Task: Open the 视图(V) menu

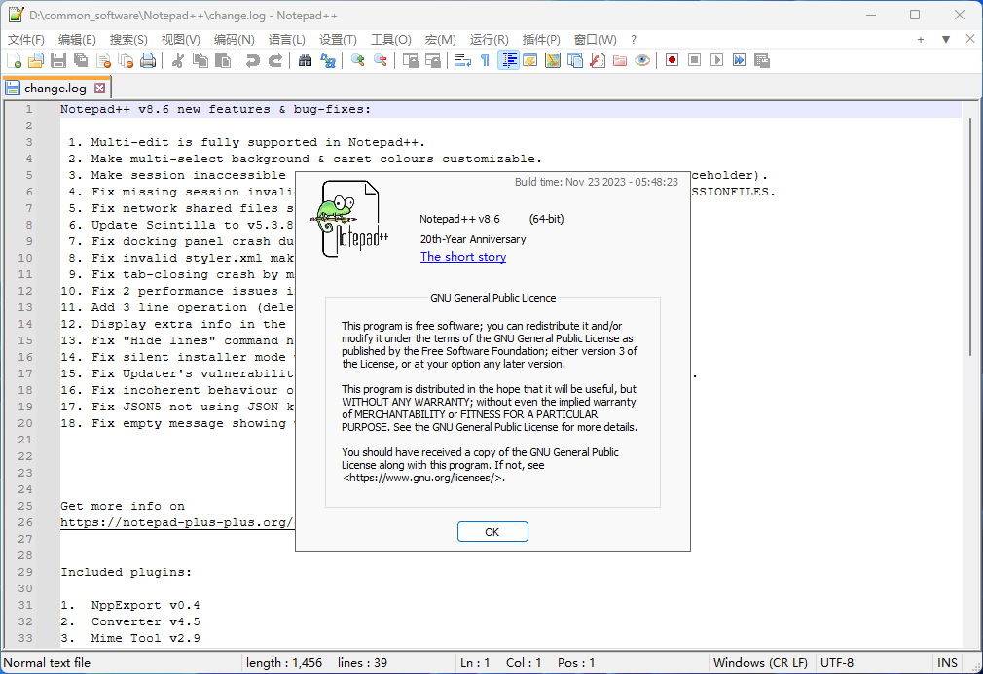Action: tap(181, 40)
